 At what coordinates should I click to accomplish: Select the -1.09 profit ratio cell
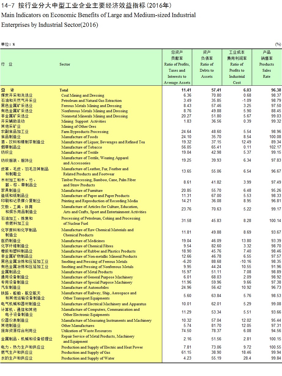(x=247, y=101)
